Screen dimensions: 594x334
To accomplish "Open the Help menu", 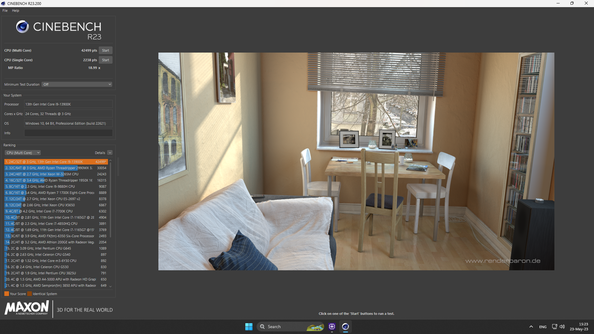I will 15,11.
